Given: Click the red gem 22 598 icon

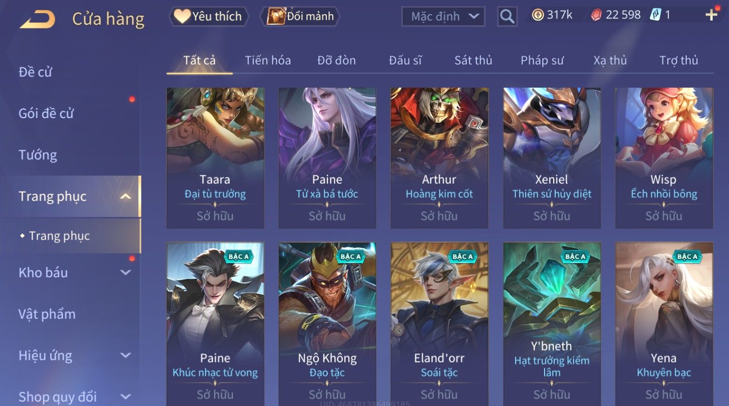Looking at the screenshot, I should click(x=596, y=15).
